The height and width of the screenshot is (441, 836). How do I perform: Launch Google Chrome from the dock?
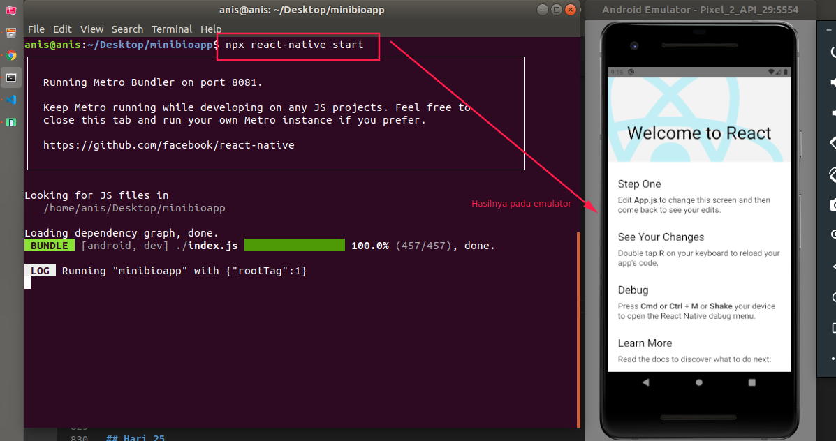coord(10,55)
